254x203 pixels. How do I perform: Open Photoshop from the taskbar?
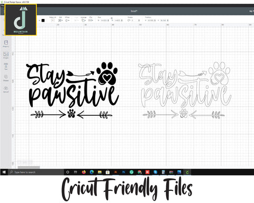pyautogui.click(x=123, y=172)
